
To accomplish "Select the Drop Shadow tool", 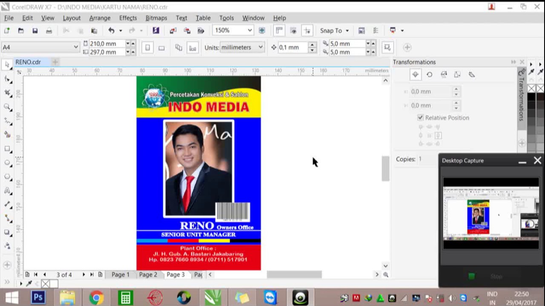I will pos(7,232).
